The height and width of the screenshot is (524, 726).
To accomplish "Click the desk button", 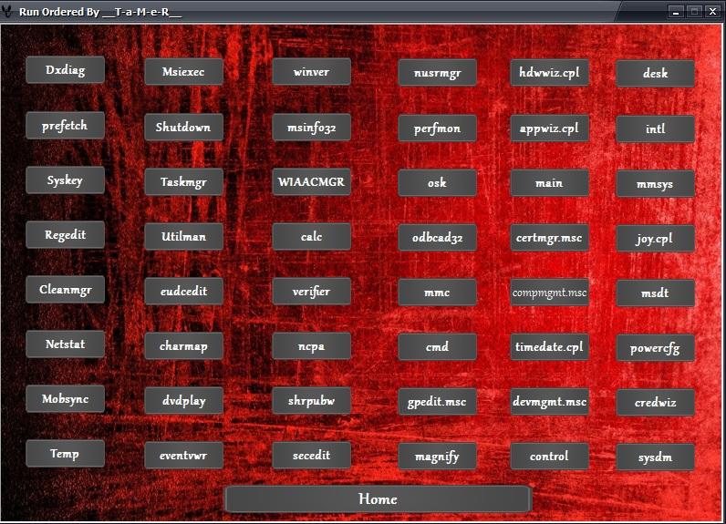I will point(656,74).
